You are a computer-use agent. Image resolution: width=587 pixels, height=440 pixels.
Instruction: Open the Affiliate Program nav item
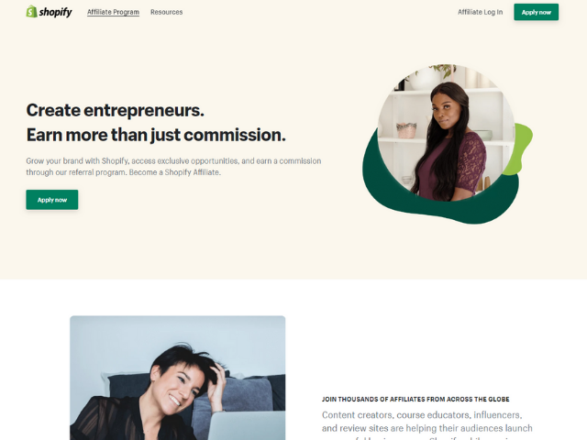pyautogui.click(x=113, y=12)
